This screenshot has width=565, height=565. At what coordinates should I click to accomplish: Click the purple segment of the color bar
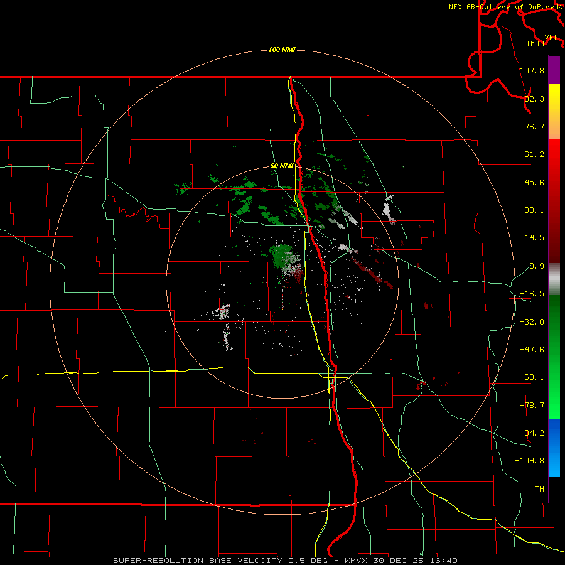coord(554,70)
